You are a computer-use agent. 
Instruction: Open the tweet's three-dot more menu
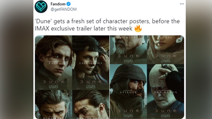[x=182, y=4]
